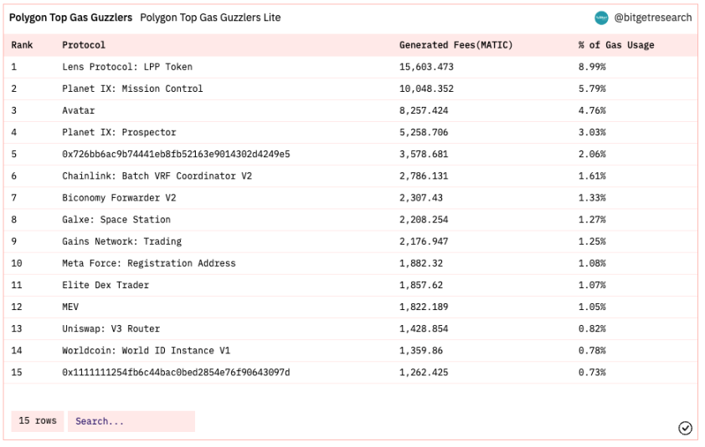Click the 4.76% gas usage cell
The image size is (705, 447).
tap(592, 110)
